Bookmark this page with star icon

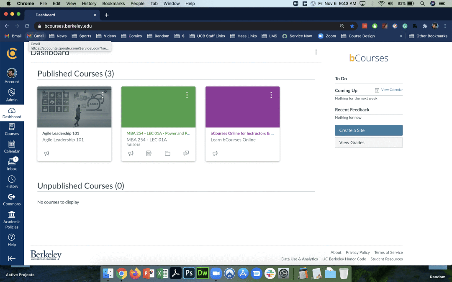click(x=352, y=26)
